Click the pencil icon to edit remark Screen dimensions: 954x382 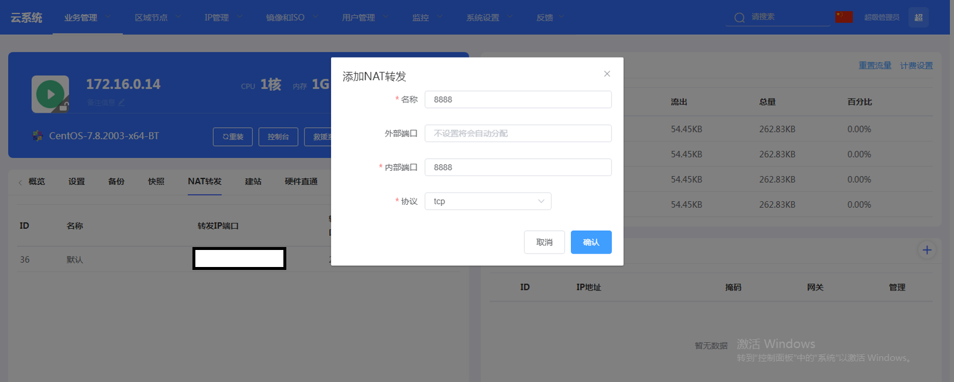click(121, 103)
